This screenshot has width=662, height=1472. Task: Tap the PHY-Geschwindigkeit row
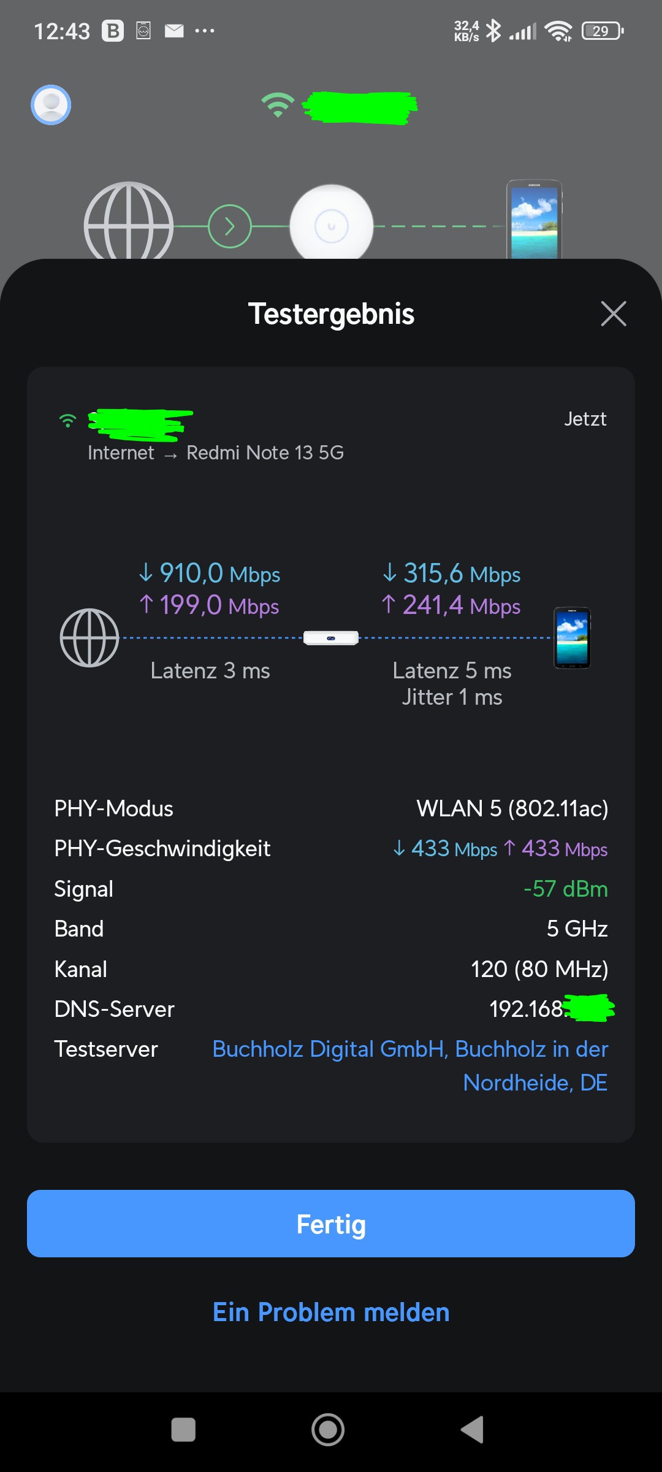331,849
